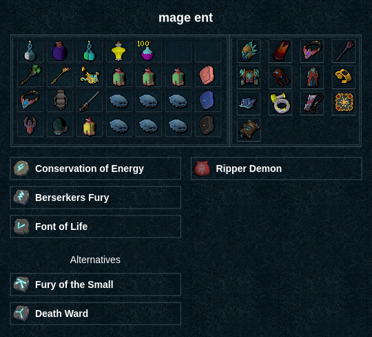Click the yellow gloves equipment slot
This screenshot has width=372, height=337.
pyautogui.click(x=344, y=76)
